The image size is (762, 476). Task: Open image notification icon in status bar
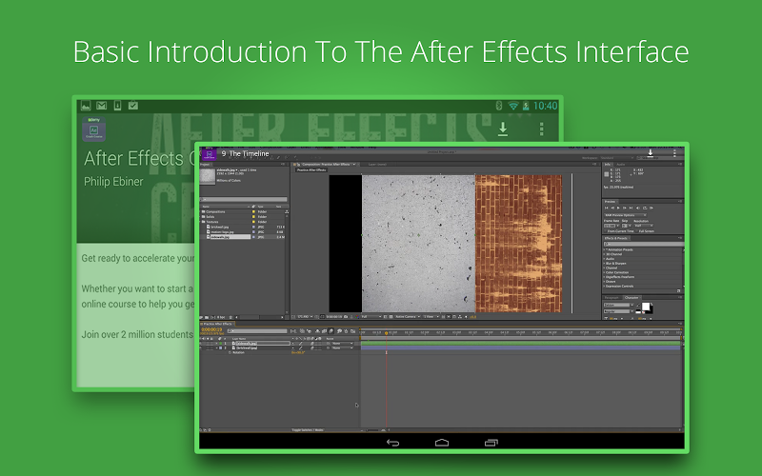pos(86,106)
